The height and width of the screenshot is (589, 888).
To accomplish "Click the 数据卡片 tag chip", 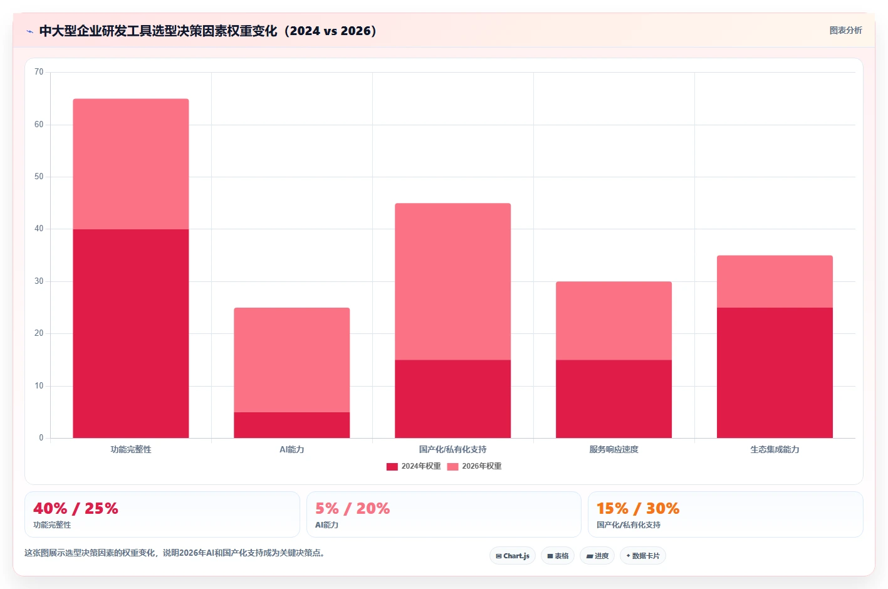I will click(x=643, y=556).
